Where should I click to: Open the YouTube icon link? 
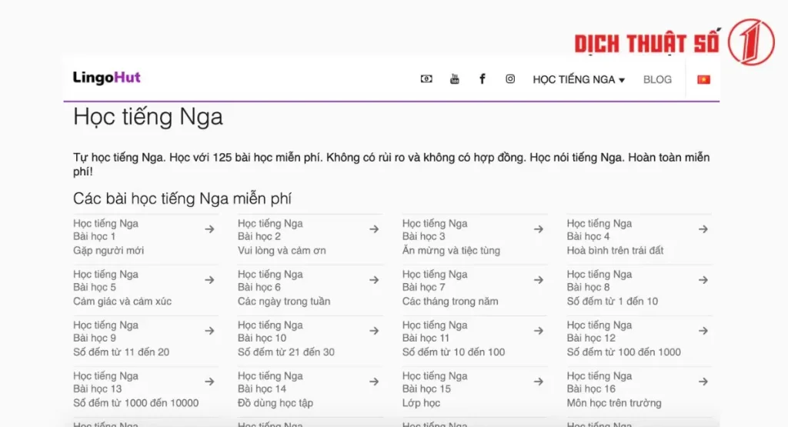454,79
